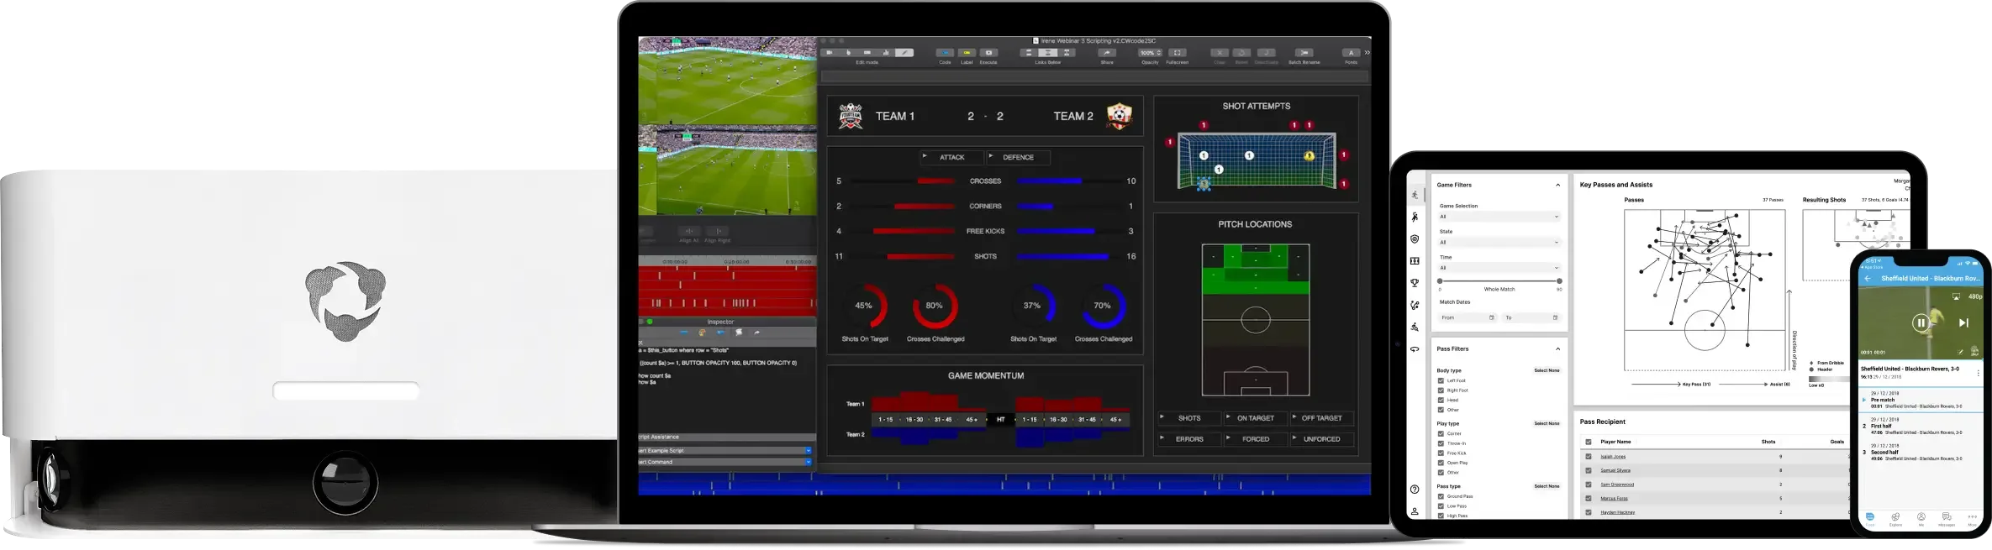
Task: Click the help question mark sidebar icon
Action: [1415, 490]
